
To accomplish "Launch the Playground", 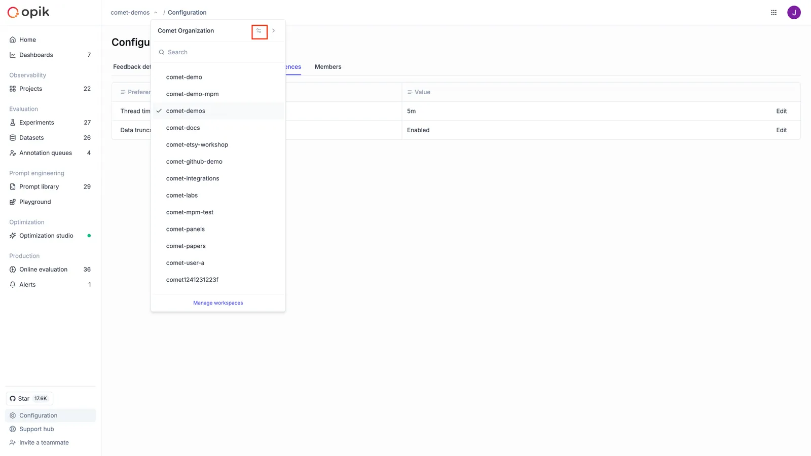I will (x=50, y=202).
